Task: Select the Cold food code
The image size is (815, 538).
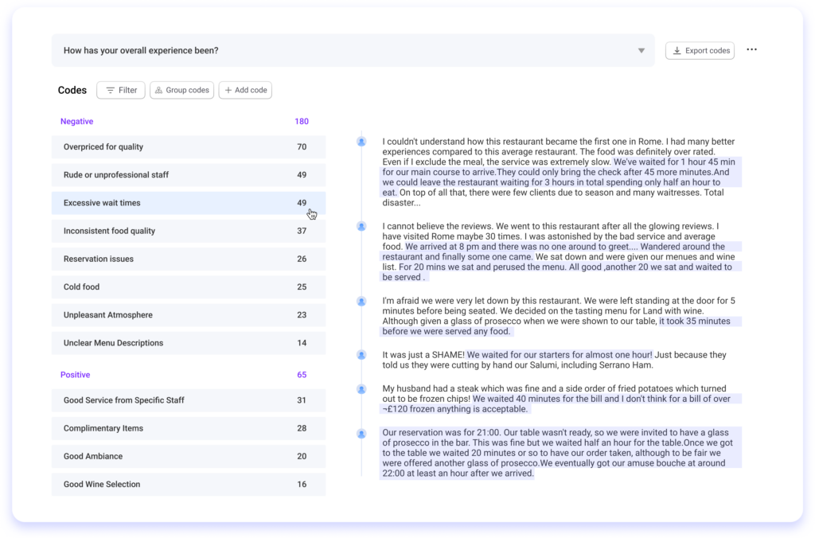Action: (189, 287)
